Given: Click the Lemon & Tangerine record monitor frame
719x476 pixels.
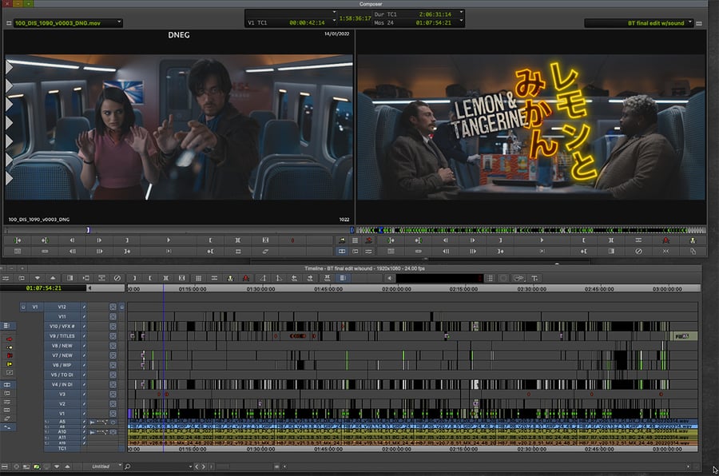Looking at the screenshot, I should pyautogui.click(x=531, y=127).
